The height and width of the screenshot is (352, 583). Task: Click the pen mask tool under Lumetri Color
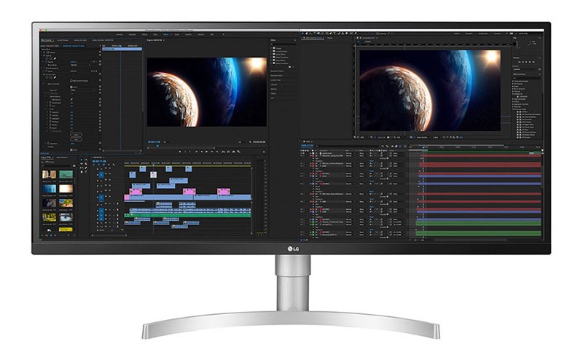pos(55,77)
